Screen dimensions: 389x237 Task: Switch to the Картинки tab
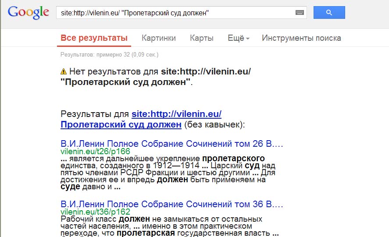pos(159,38)
